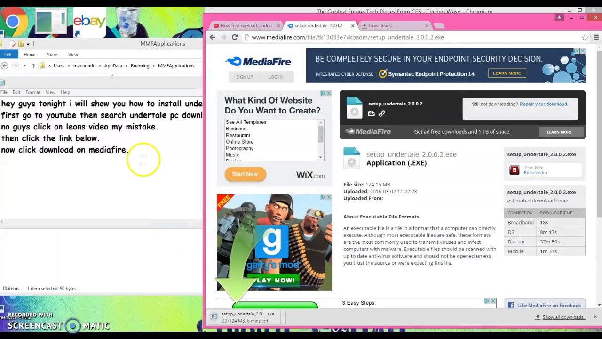This screenshot has width=602, height=339.
Task: Open Notepad Format menu
Action: (x=33, y=92)
